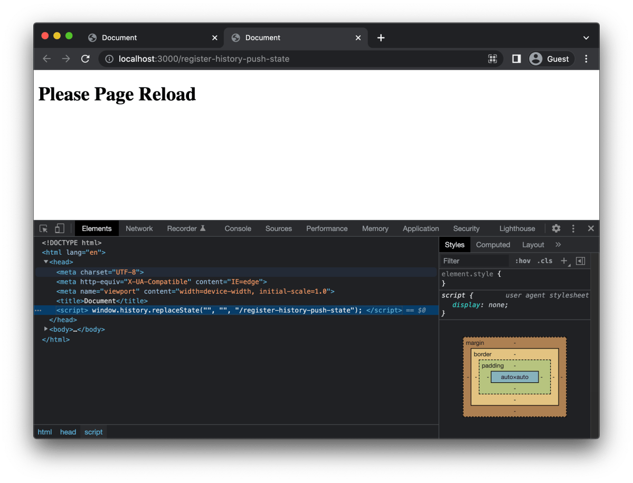Click the styles Filter input
The height and width of the screenshot is (483, 633).
pyautogui.click(x=474, y=261)
